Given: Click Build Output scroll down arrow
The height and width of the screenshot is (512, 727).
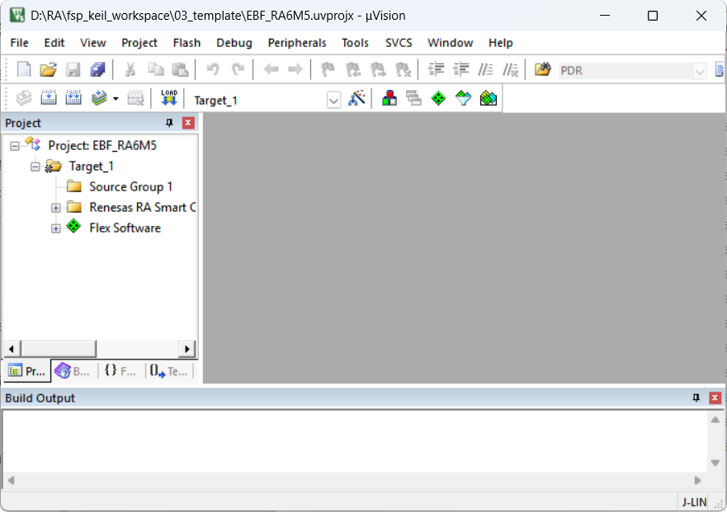Looking at the screenshot, I should click(x=715, y=463).
